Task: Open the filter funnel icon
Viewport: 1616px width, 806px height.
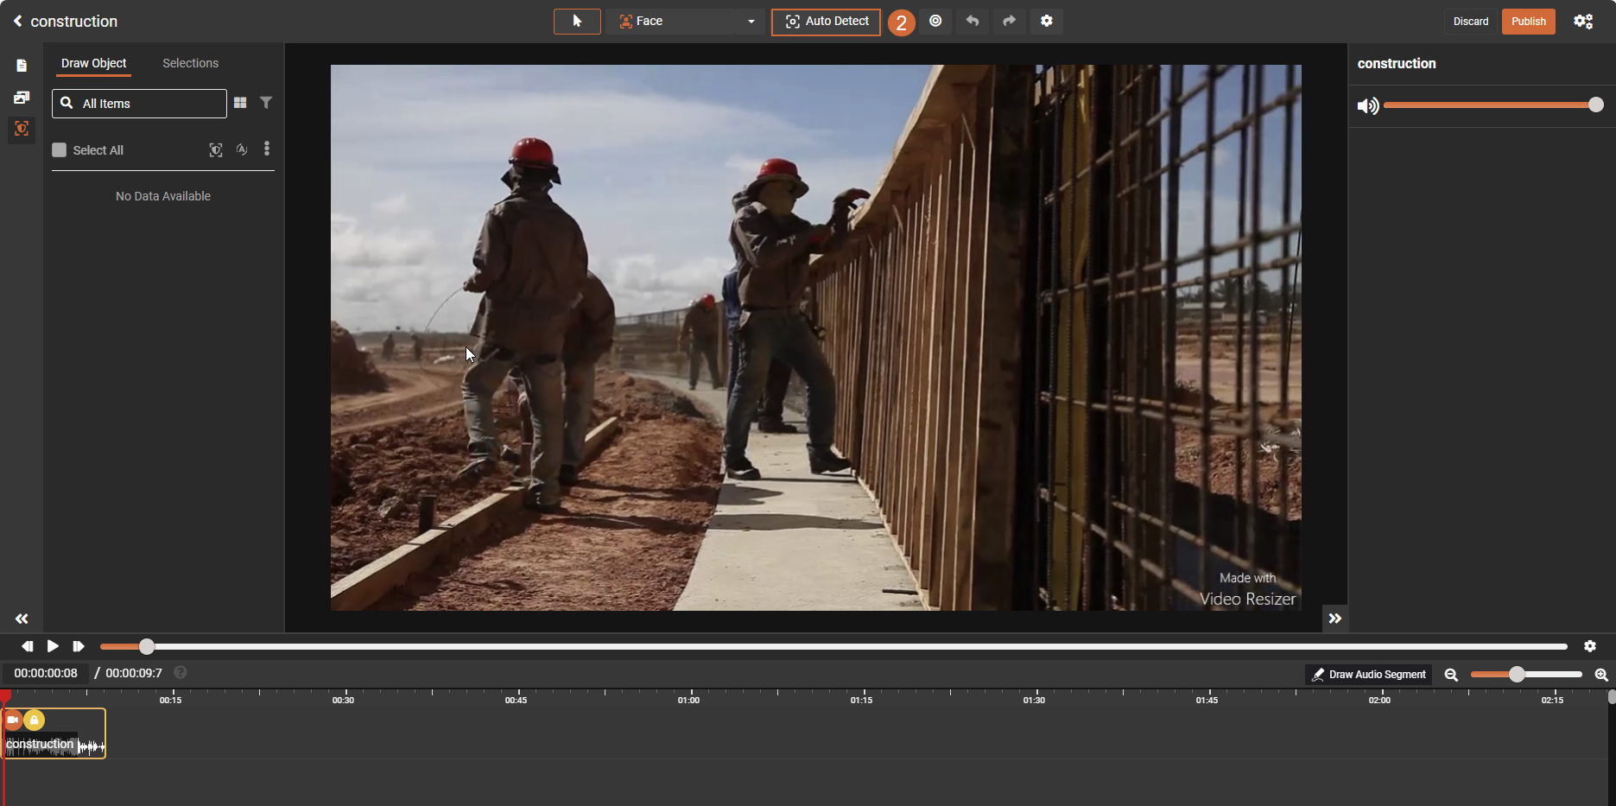Action: (266, 103)
